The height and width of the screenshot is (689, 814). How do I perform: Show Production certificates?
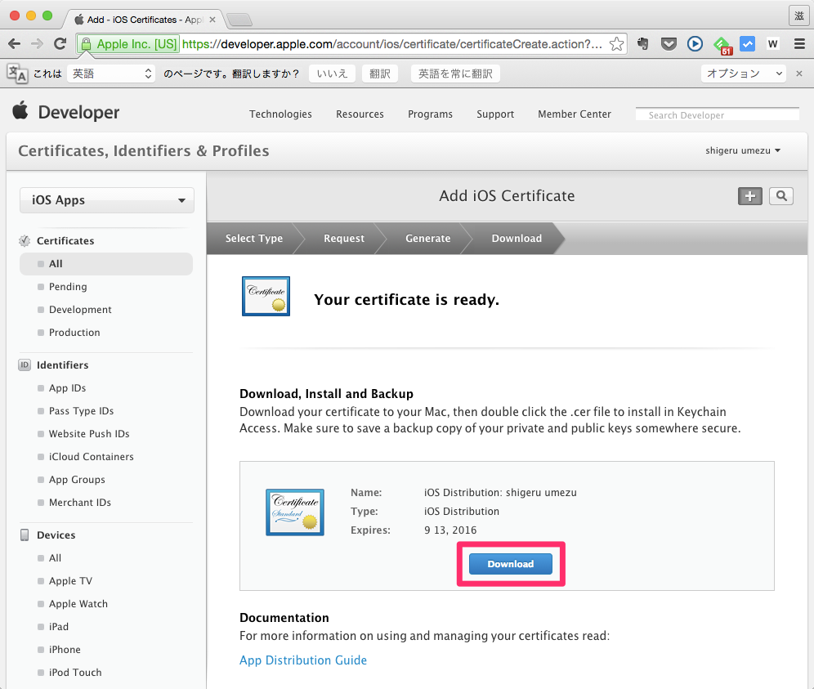click(74, 333)
